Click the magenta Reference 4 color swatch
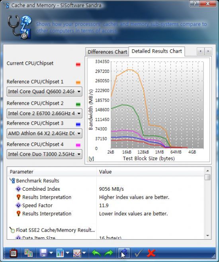219x262 pixels. 78,145
